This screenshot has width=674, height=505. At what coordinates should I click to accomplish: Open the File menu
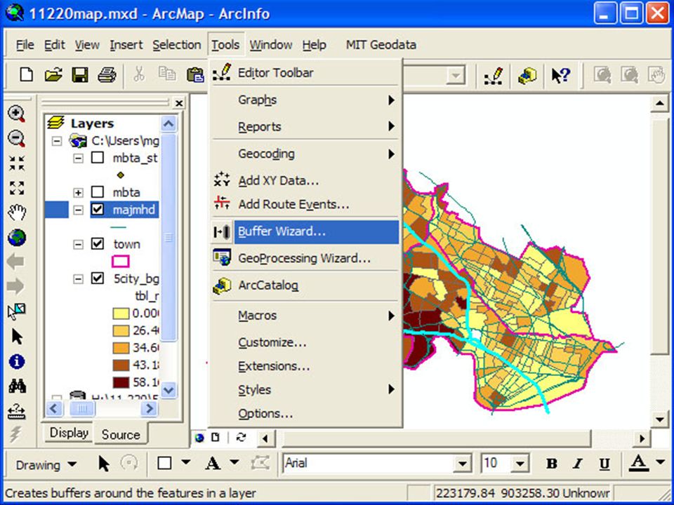click(x=25, y=45)
